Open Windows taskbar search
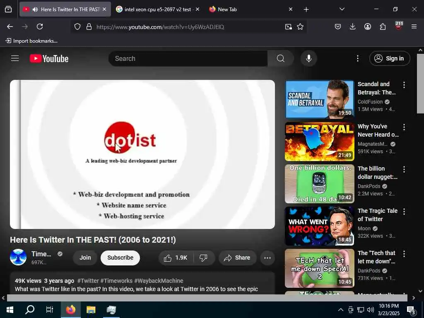The image size is (424, 318). [x=30, y=310]
